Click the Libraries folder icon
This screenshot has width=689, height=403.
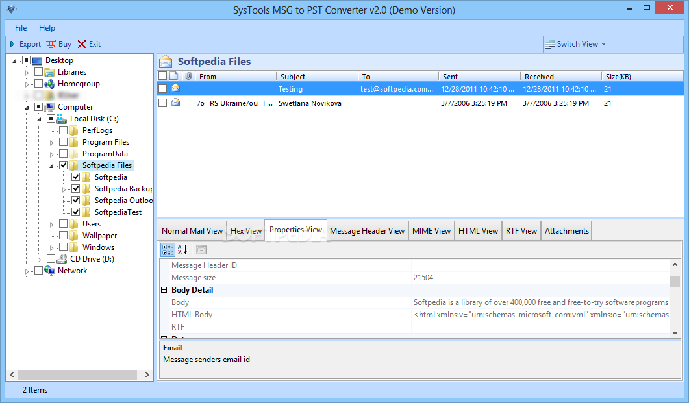click(49, 72)
